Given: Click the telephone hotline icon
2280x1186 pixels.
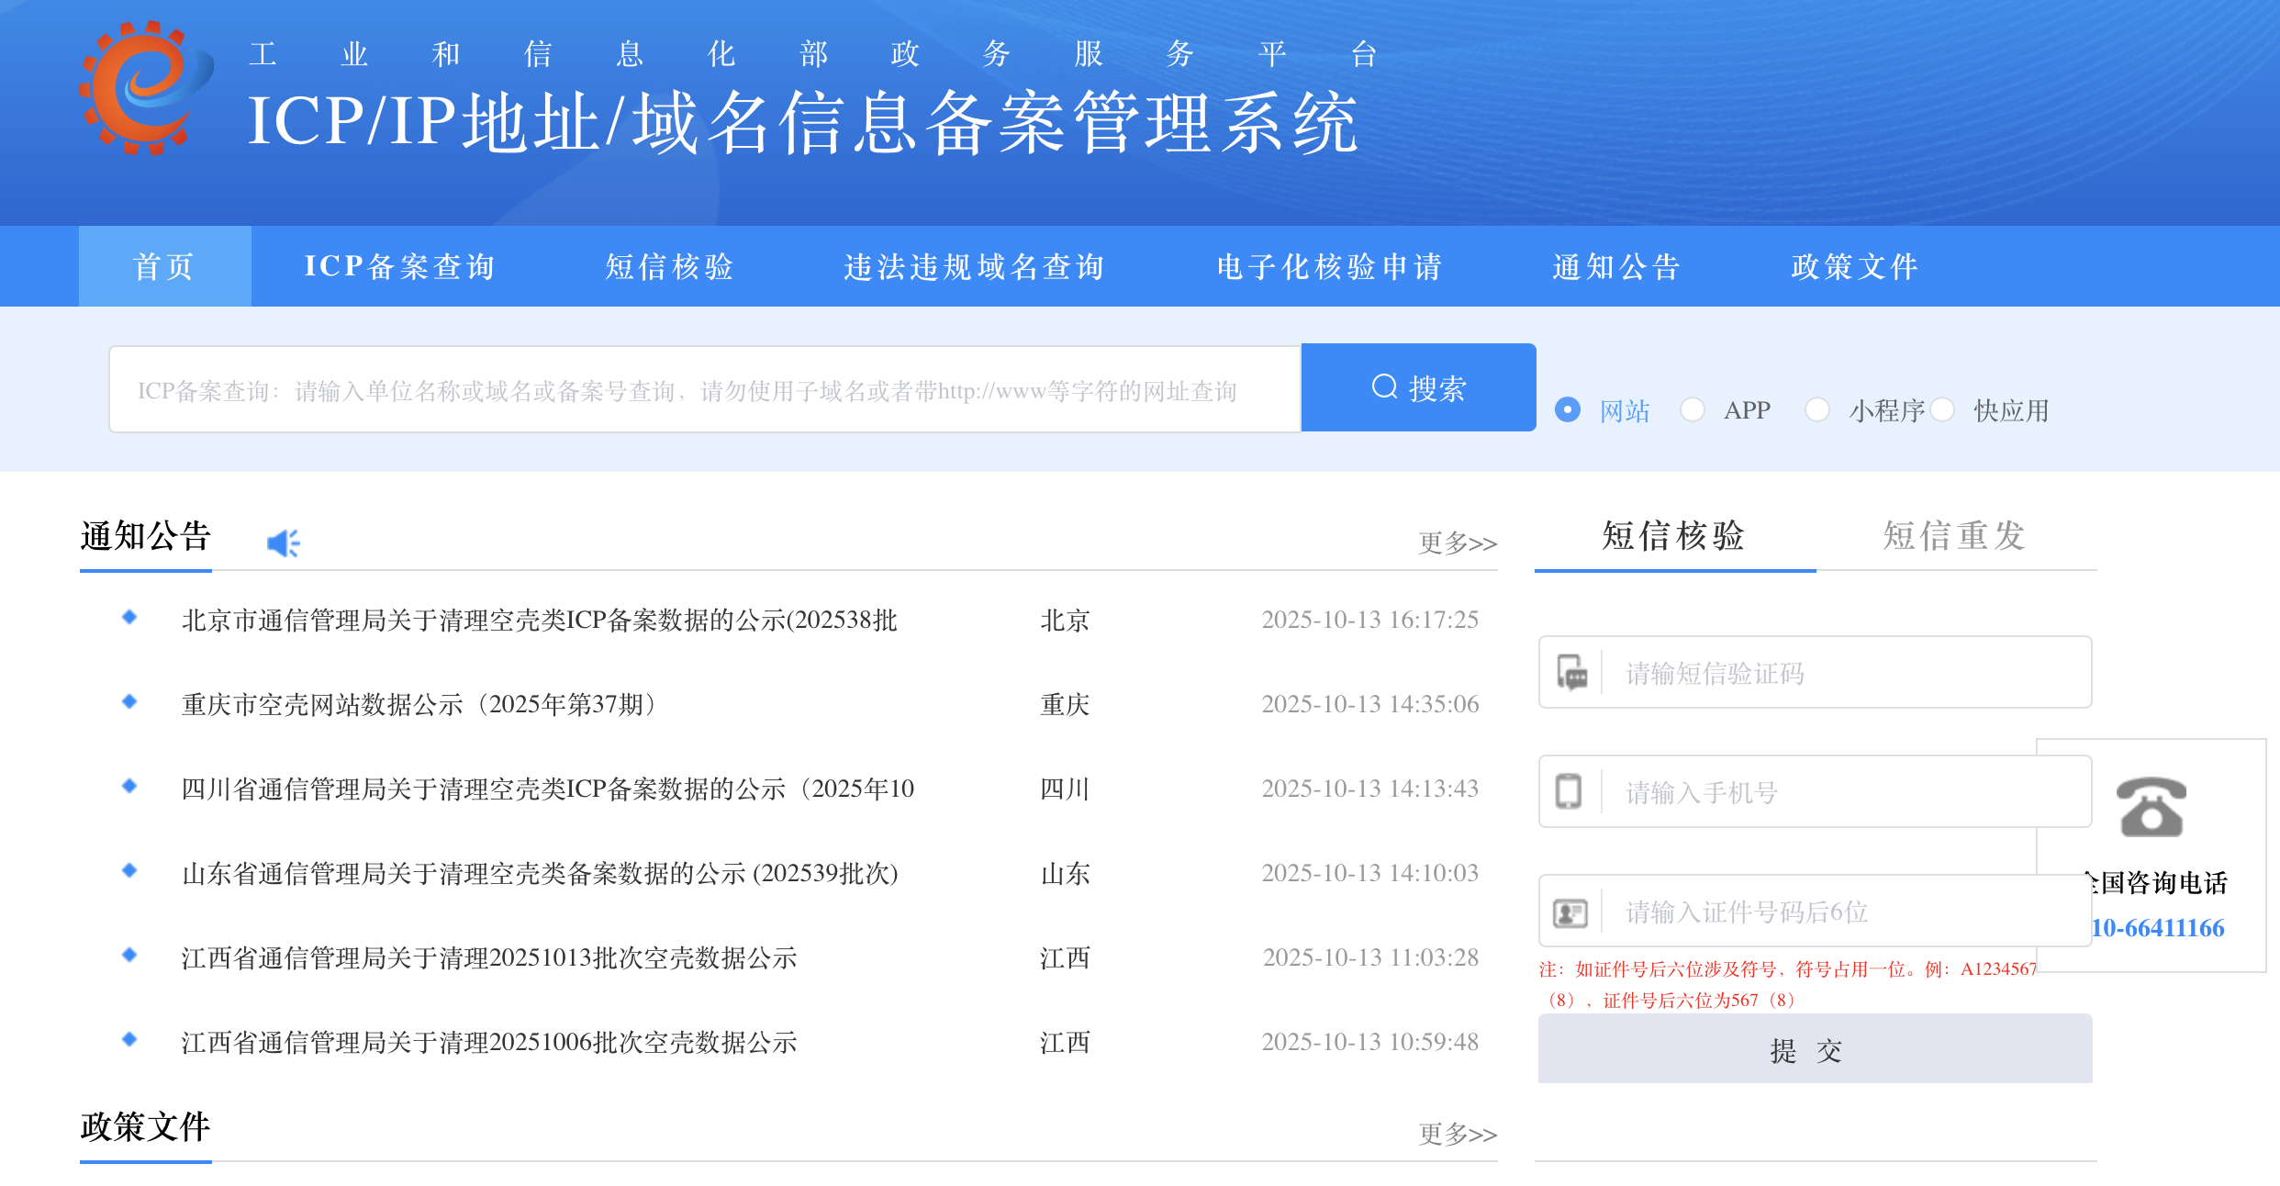Looking at the screenshot, I should 2151,808.
